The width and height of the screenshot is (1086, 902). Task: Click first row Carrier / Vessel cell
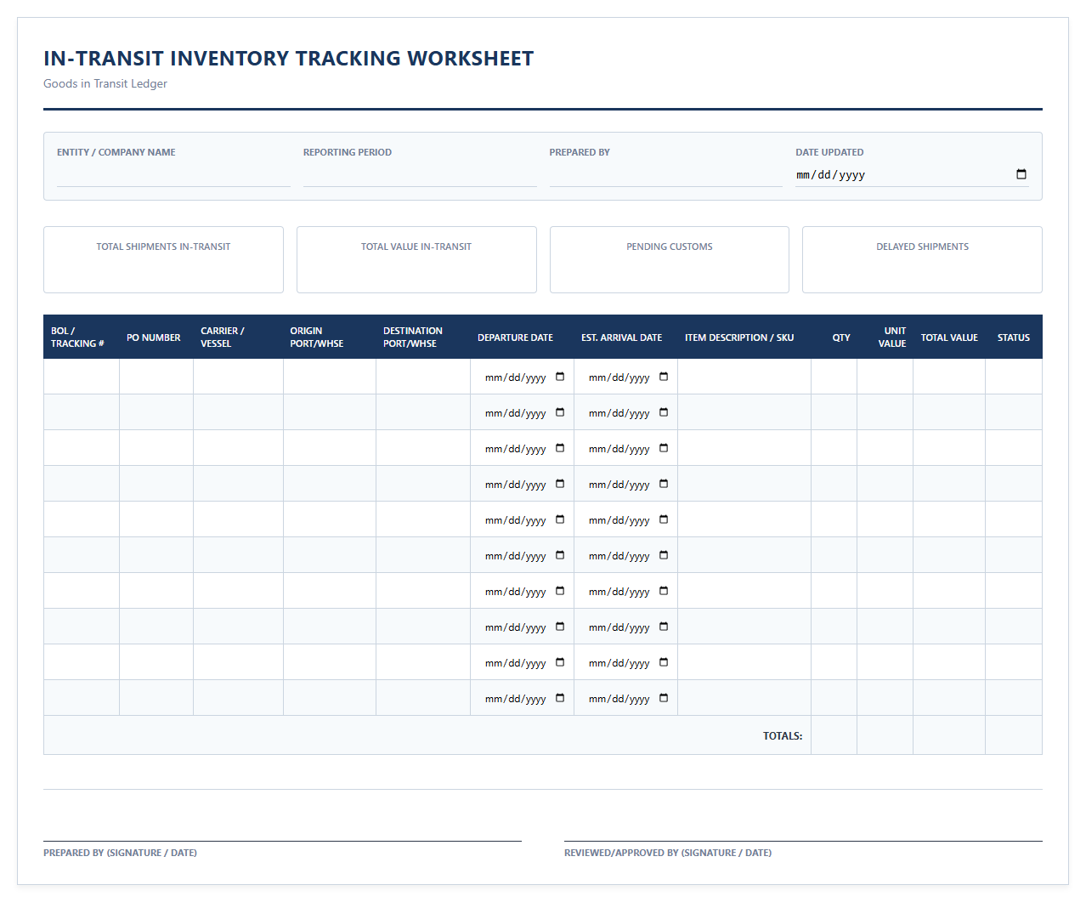[x=238, y=377]
